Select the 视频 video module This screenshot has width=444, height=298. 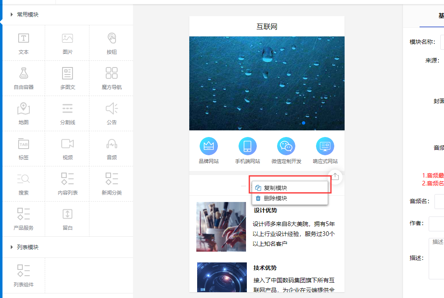68,144
